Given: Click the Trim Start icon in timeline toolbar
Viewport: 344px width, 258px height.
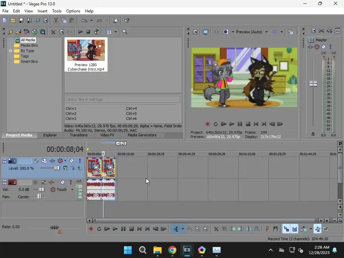Looking at the screenshot, I should click(232, 229).
